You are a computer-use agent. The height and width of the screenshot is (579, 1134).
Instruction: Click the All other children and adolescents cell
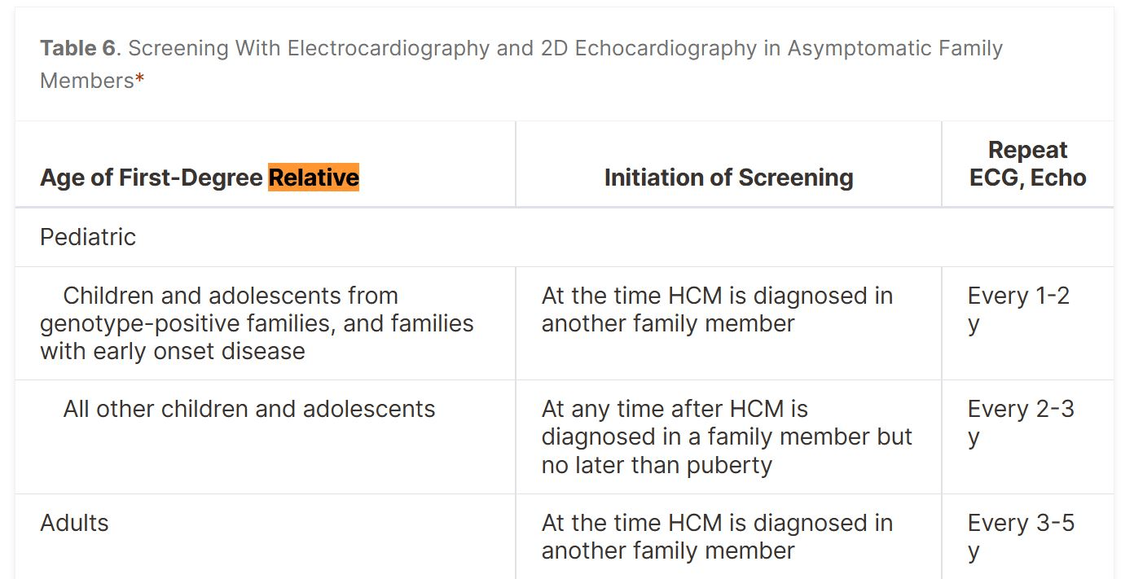pyautogui.click(x=249, y=408)
